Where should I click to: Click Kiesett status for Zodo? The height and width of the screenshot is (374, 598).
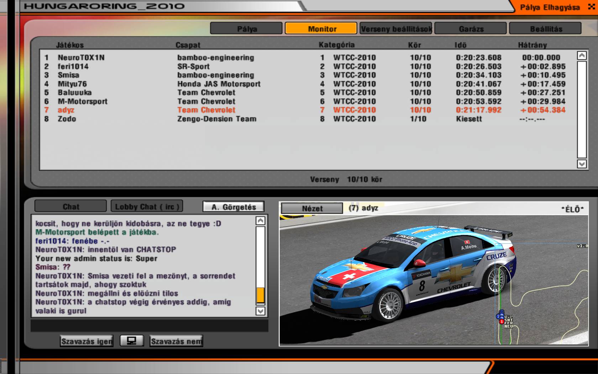click(x=469, y=119)
